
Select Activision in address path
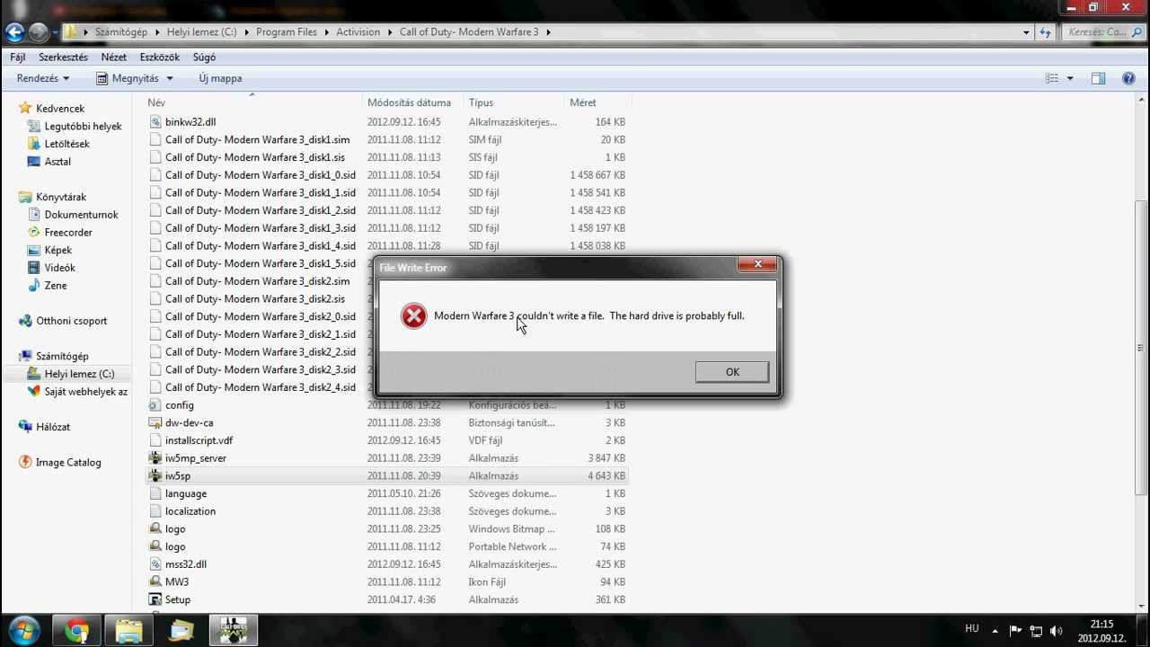(x=358, y=32)
